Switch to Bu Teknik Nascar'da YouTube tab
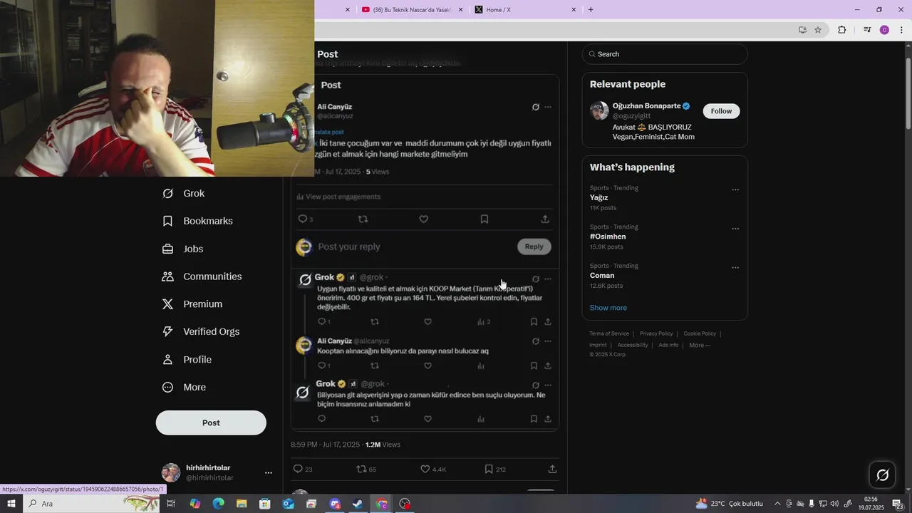The height and width of the screenshot is (513, 912). [413, 9]
